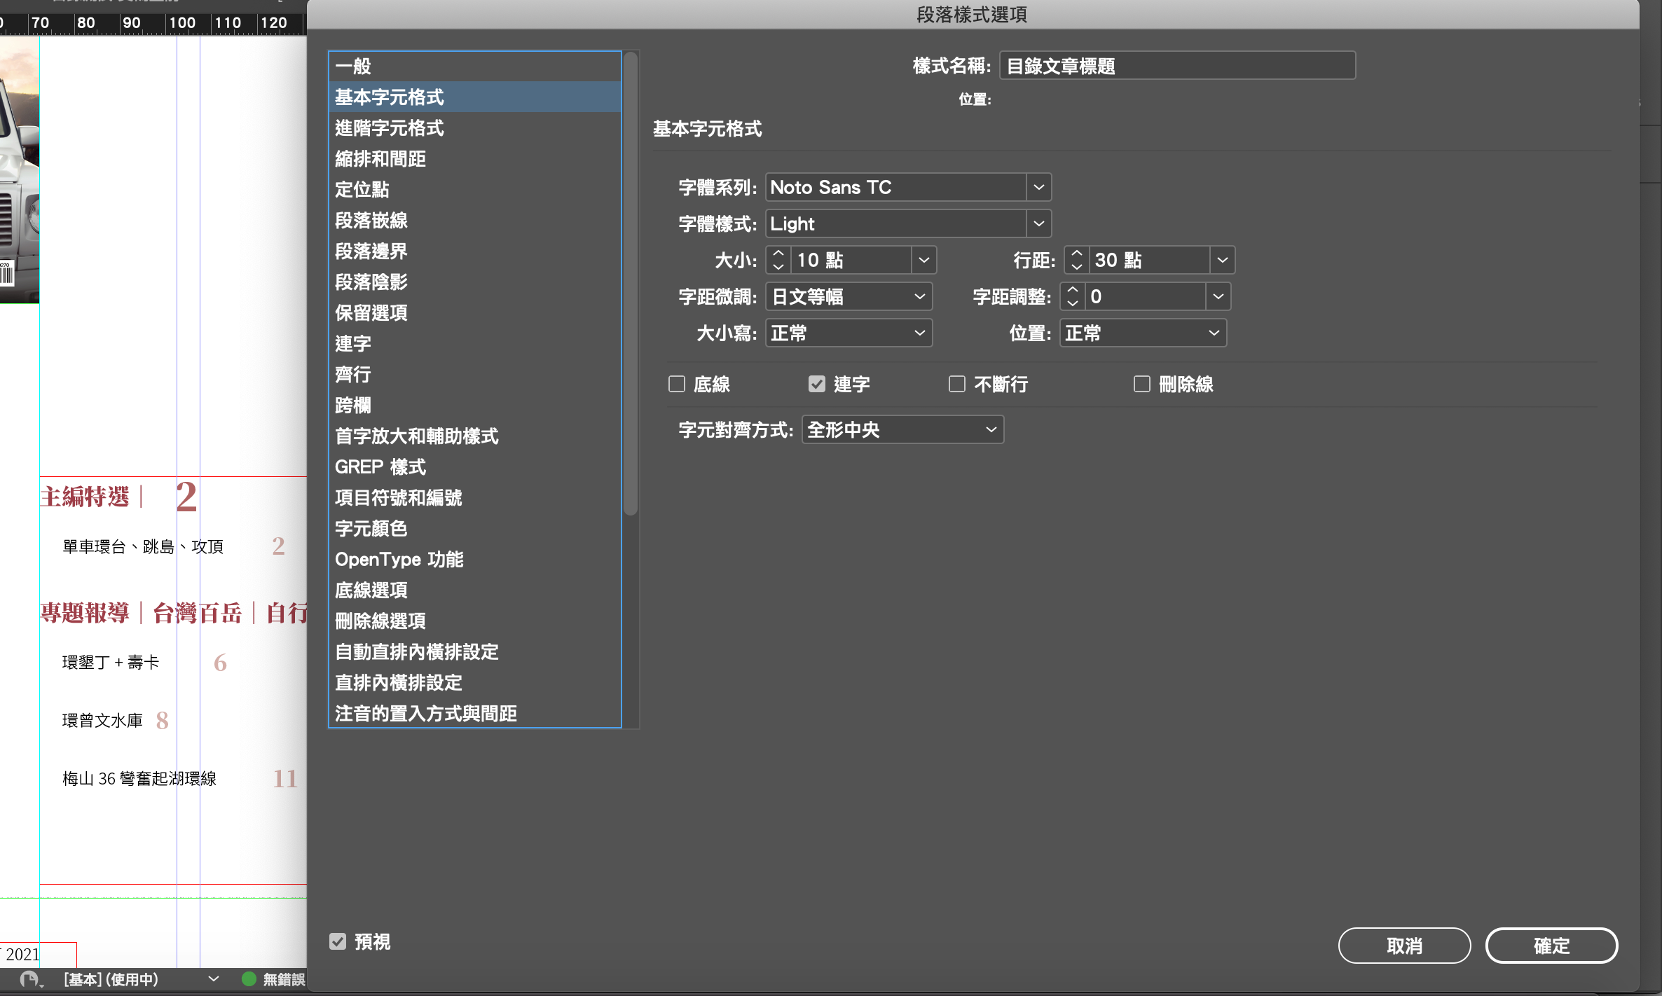1662x996 pixels.
Task: Select 字元顏色 in the category list
Action: [x=371, y=529]
